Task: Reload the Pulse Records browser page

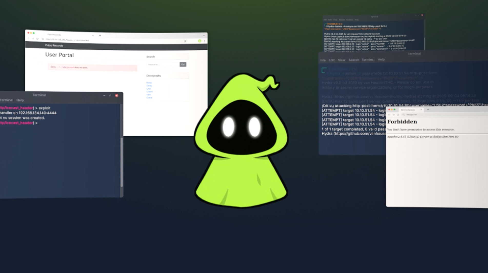Action: coord(37,39)
